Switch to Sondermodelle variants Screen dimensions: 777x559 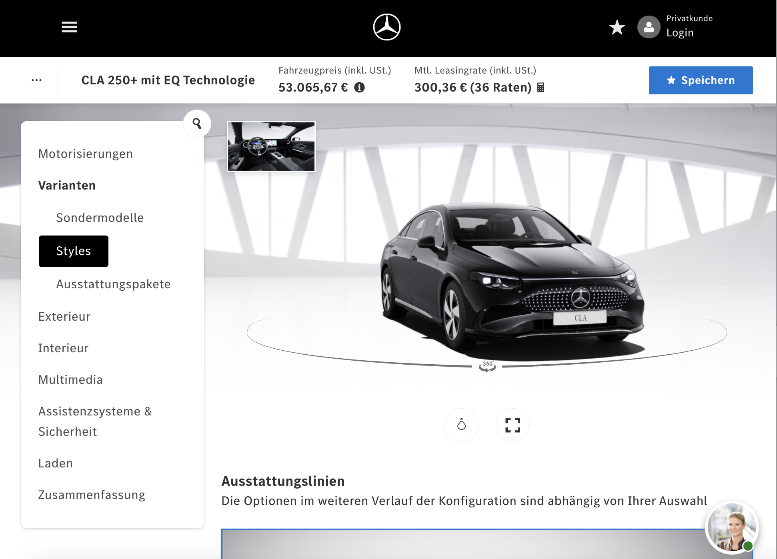point(100,218)
